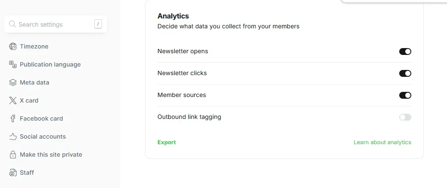The width and height of the screenshot is (447, 188).
Task: Click the Publication language translate icon
Action: pyautogui.click(x=13, y=64)
